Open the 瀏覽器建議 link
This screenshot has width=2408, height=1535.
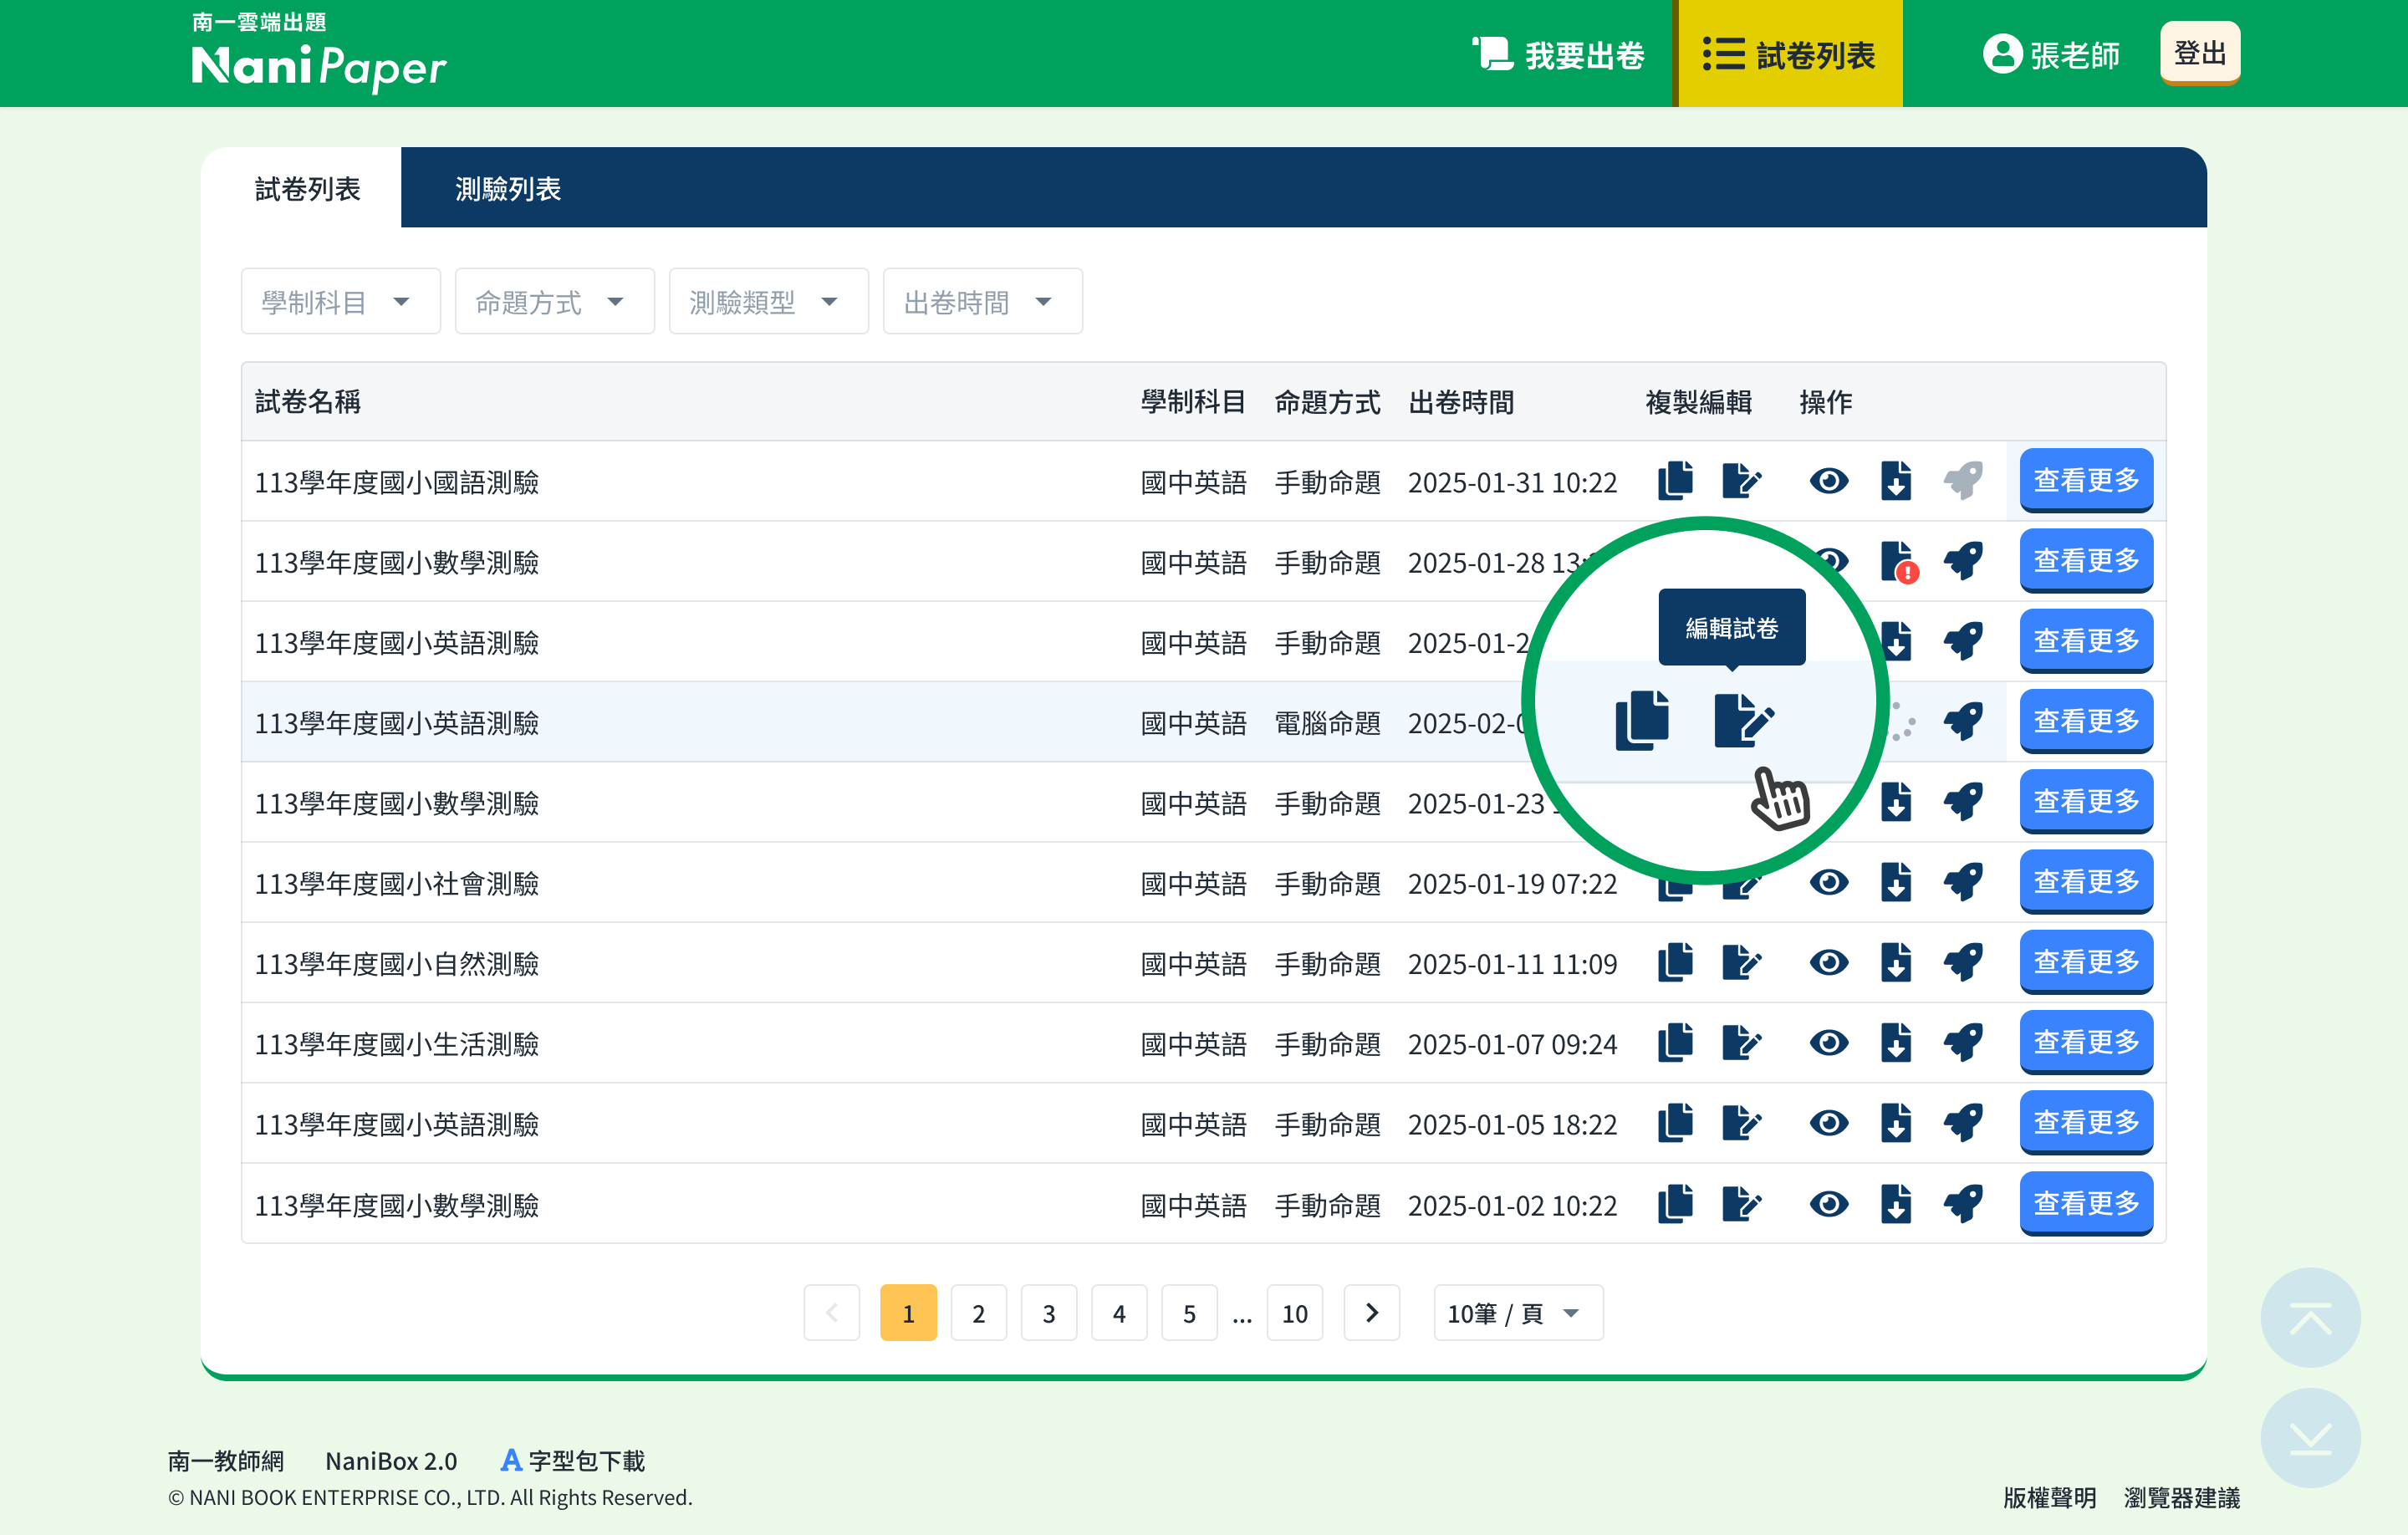click(x=2182, y=1498)
